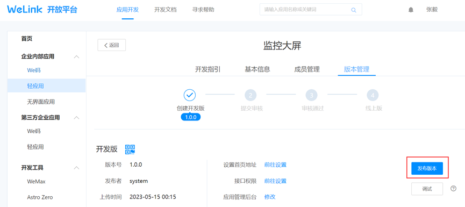The width and height of the screenshot is (465, 207).
Task: Switch to the 成员管理 tab
Action: (x=307, y=69)
